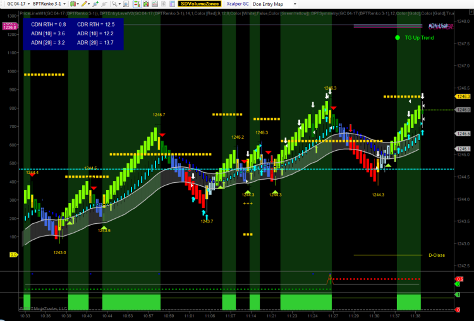Click the ADR [10] = 12.2 text

click(95, 33)
